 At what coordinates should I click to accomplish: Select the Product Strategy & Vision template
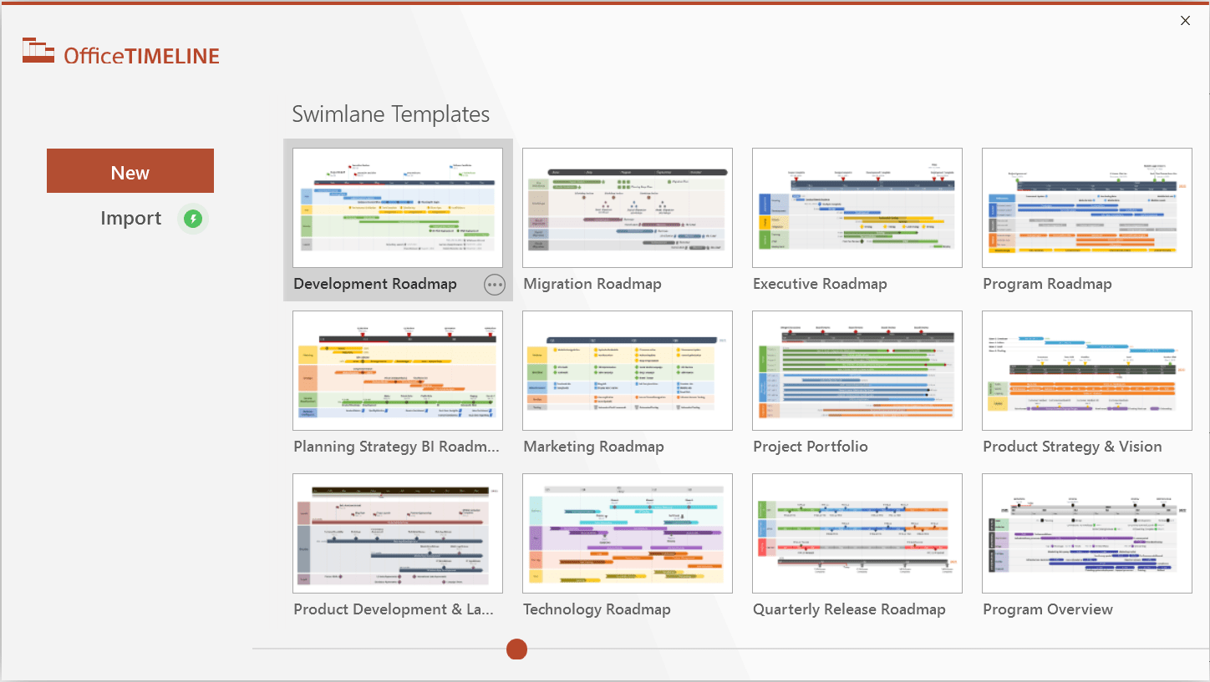(1086, 371)
